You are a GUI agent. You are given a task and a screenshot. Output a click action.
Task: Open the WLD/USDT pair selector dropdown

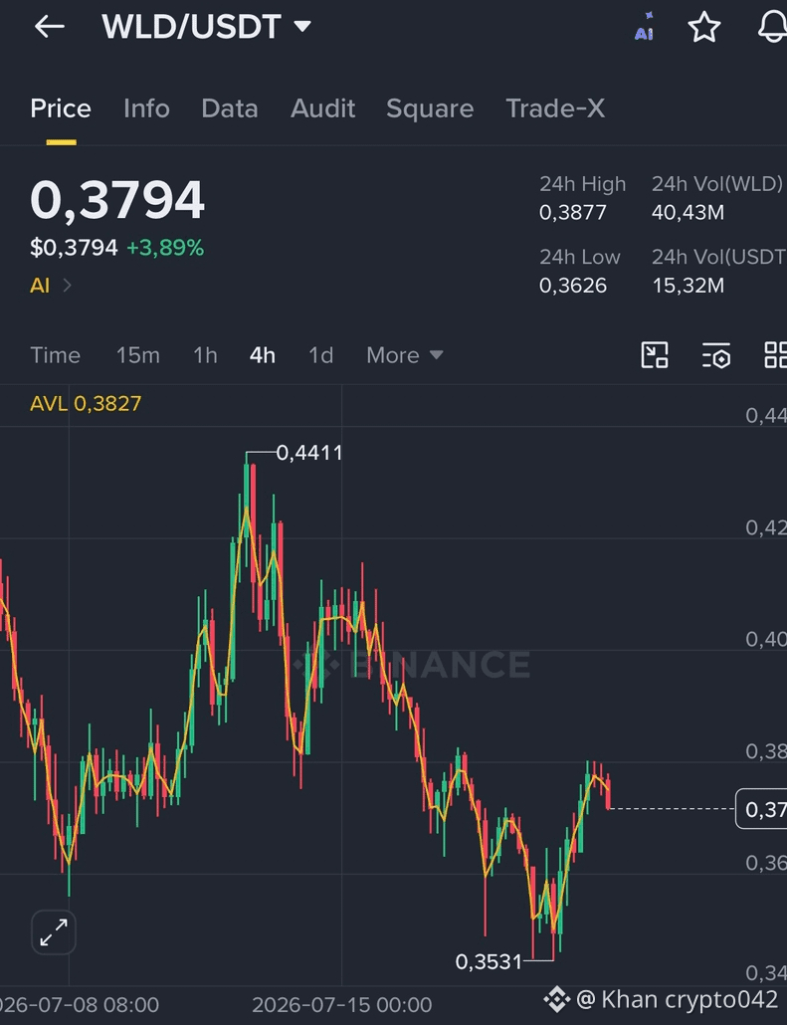207,27
